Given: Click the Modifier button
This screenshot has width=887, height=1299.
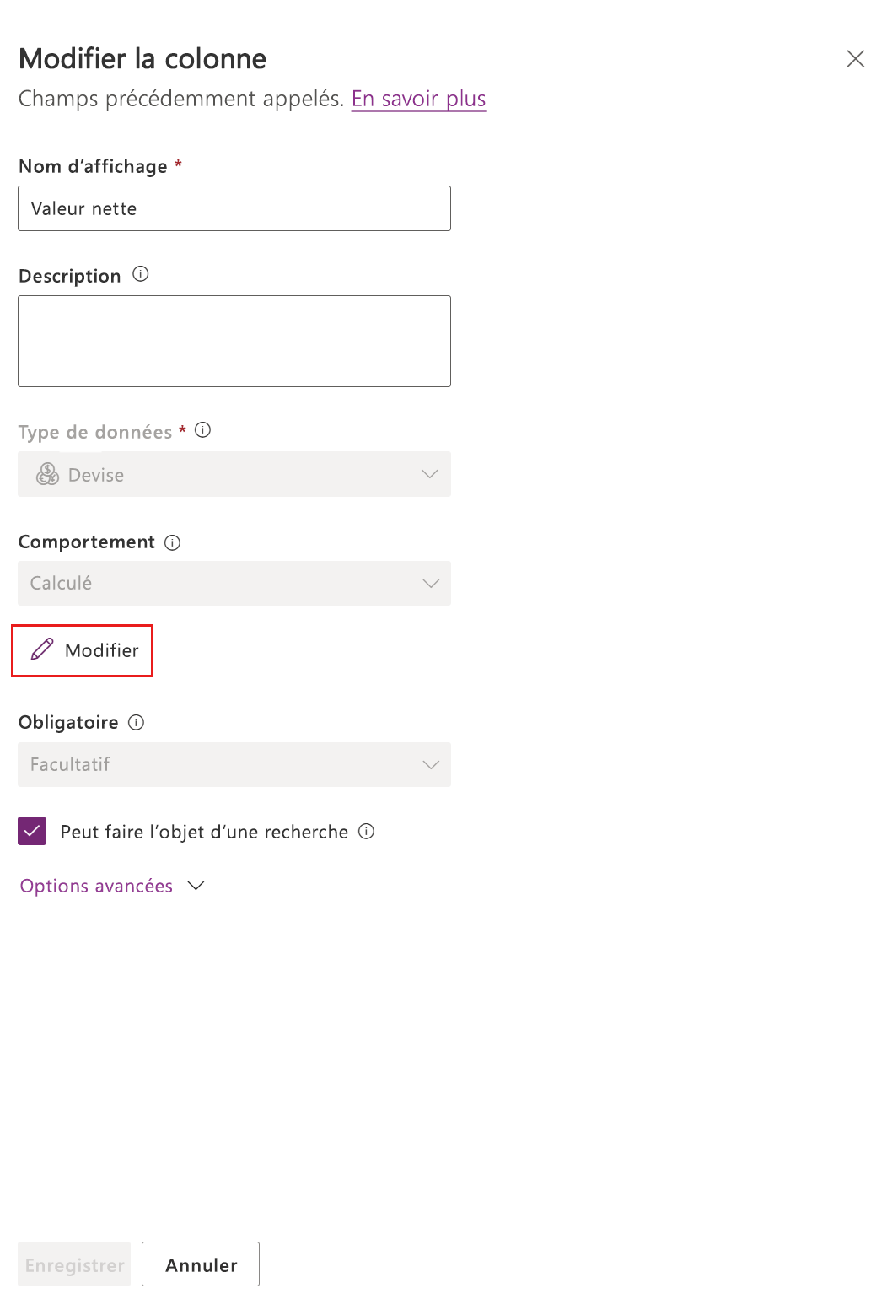Looking at the screenshot, I should 82,650.
